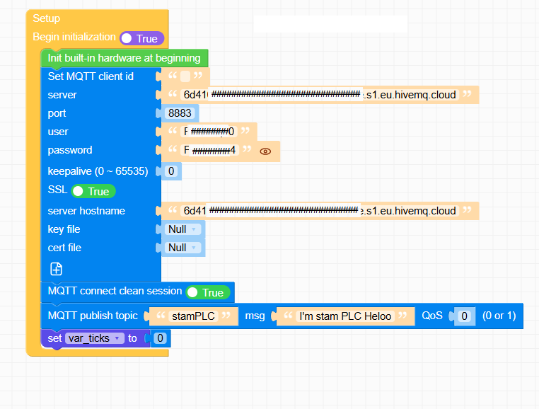539x409 pixels.
Task: Click the (0 or 1) QoS hint text
Action: tap(499, 316)
